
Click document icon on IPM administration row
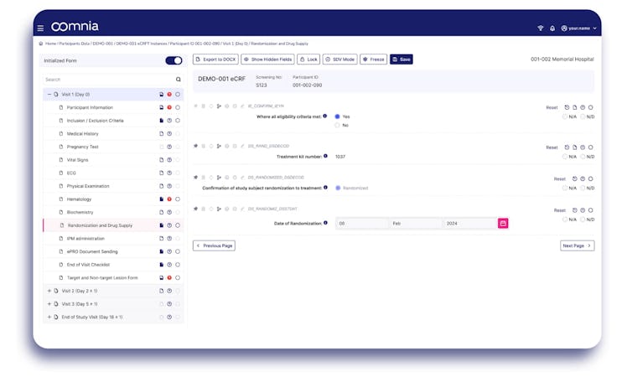[162, 238]
